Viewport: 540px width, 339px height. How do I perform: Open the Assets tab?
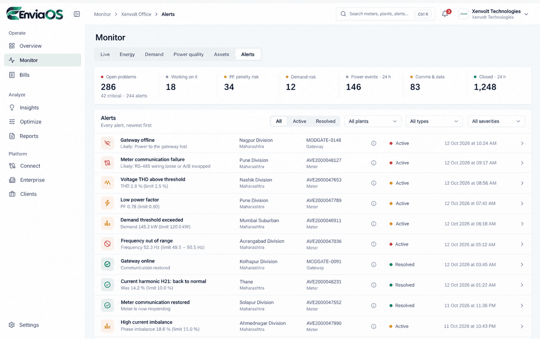(x=221, y=55)
